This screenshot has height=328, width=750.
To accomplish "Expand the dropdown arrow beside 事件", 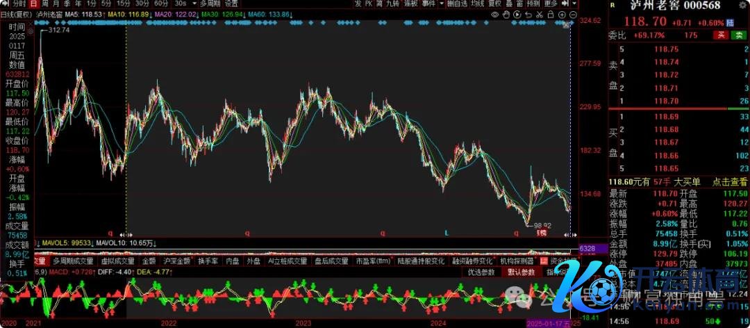I will pos(442,3).
